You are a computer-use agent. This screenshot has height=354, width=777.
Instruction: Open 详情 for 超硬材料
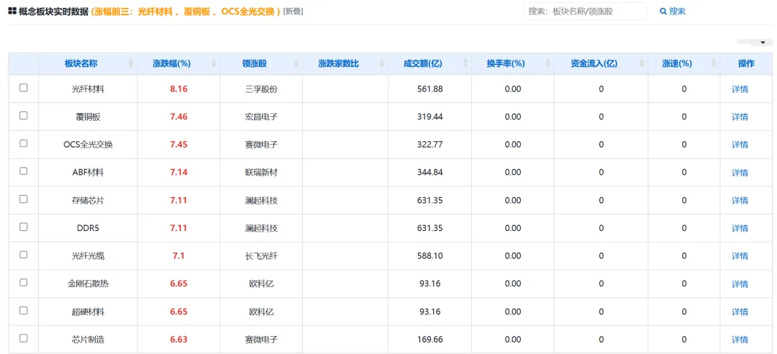click(x=740, y=312)
